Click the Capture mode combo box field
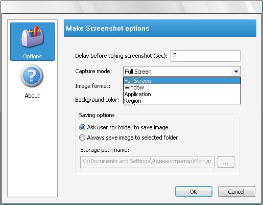The image size is (263, 205). click(x=182, y=72)
